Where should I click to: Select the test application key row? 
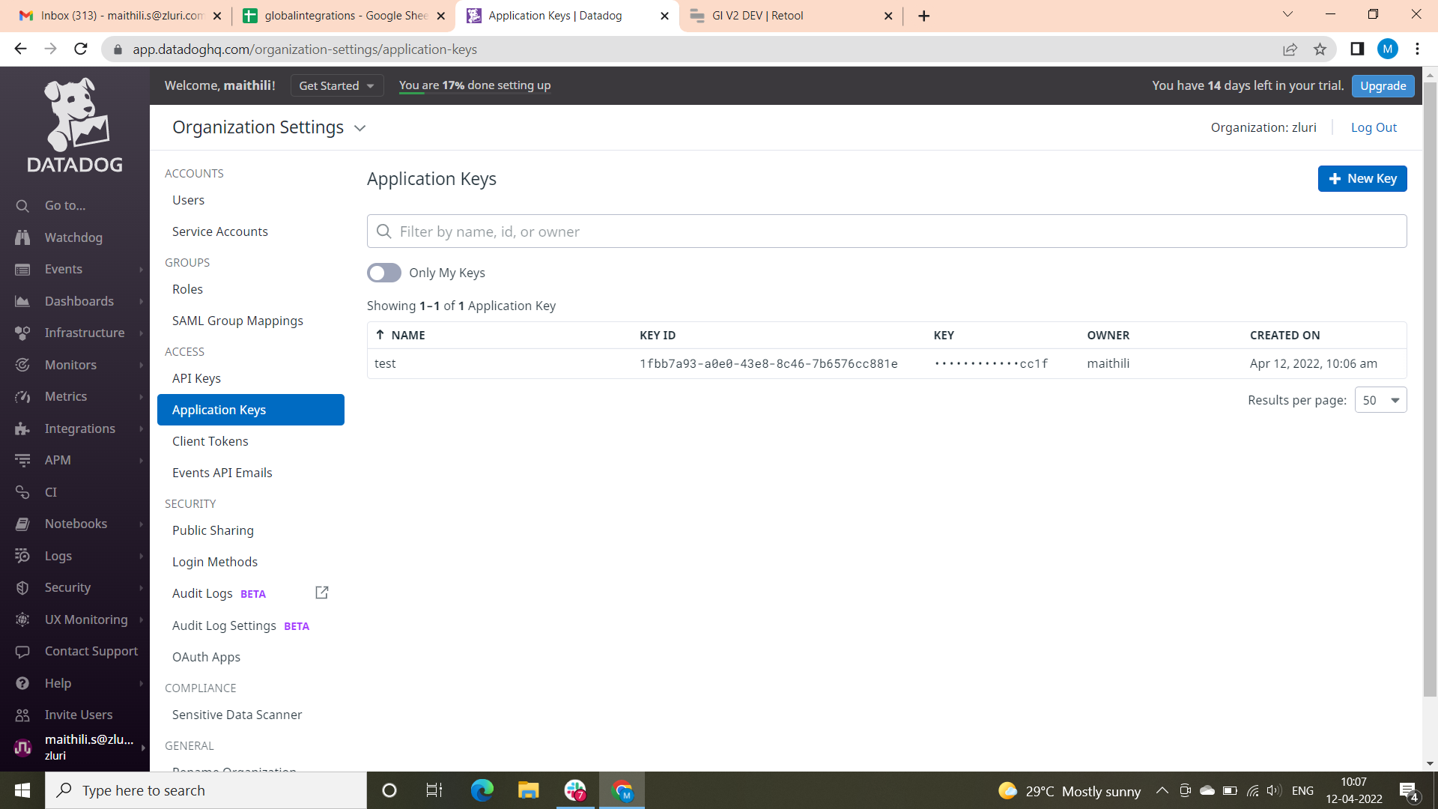[x=887, y=364]
